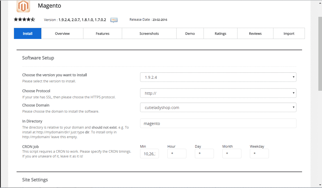Screen dimensions: 322x188
Task: Click the CRON Weekday input field
Action: click(259, 154)
